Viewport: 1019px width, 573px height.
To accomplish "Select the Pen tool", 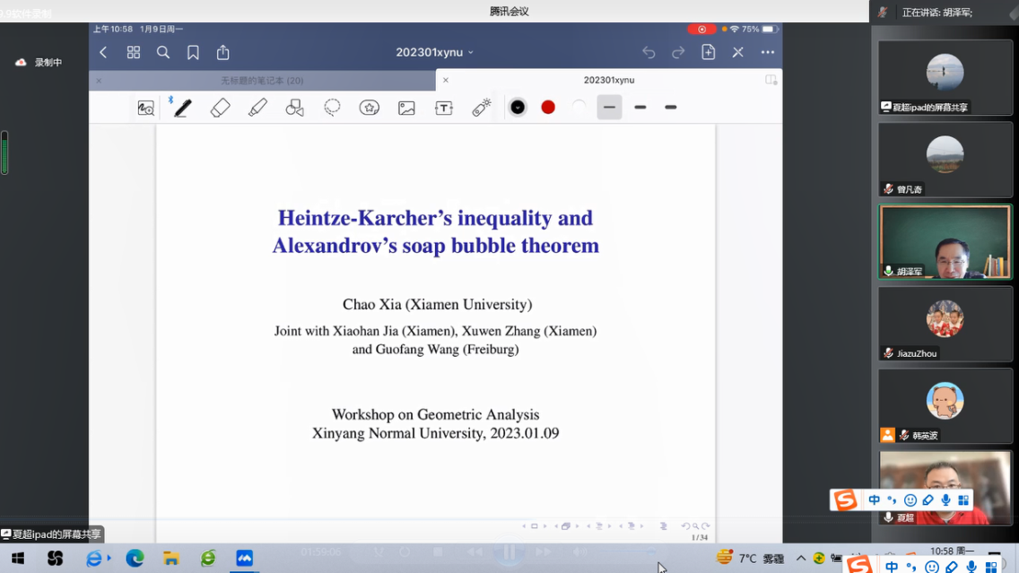I will click(183, 108).
